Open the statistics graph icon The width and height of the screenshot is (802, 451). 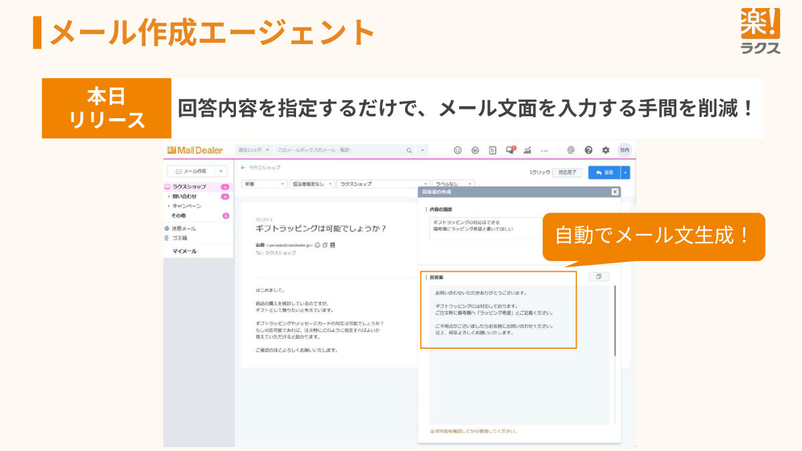527,151
